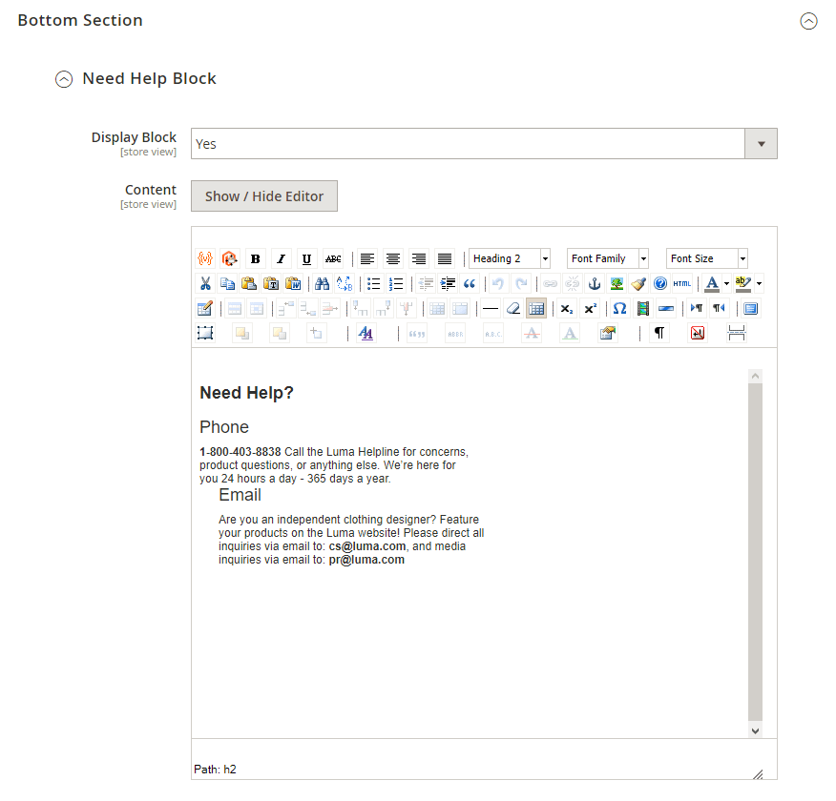Insert a numbered list

pyautogui.click(x=396, y=283)
